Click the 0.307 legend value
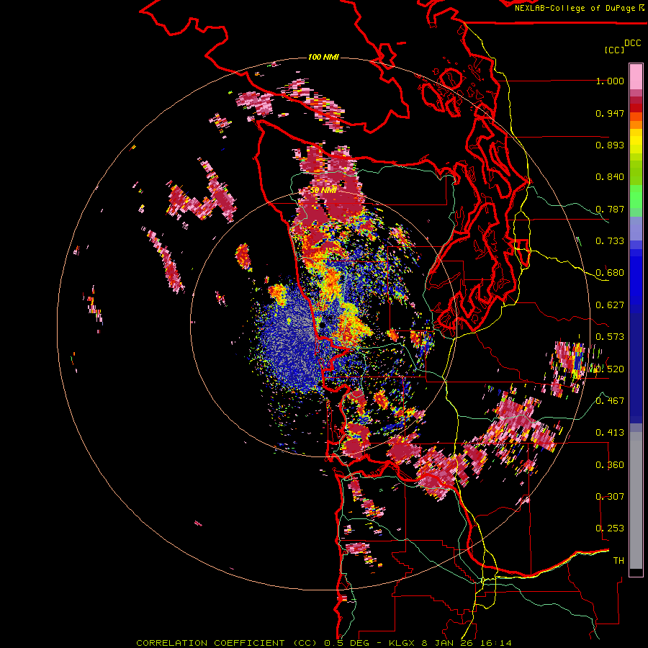 point(610,497)
